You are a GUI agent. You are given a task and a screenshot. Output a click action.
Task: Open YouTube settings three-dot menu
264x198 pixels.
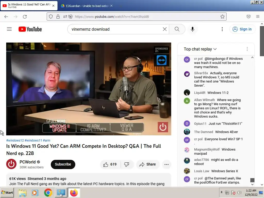[222, 29]
